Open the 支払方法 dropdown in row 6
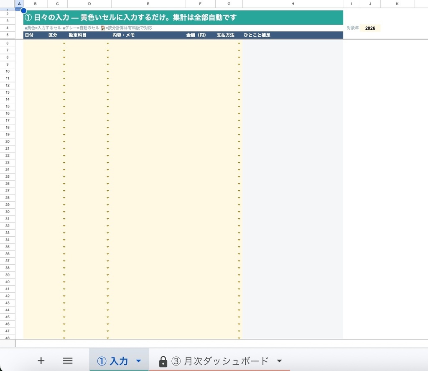Screen dimensions: 428x371 click(239, 43)
